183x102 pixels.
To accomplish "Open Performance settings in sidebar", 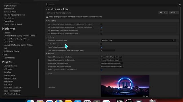I will click(9, 9).
